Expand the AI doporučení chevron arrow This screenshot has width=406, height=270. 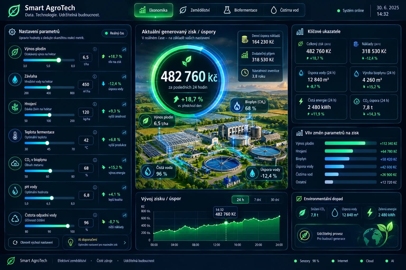(125, 243)
